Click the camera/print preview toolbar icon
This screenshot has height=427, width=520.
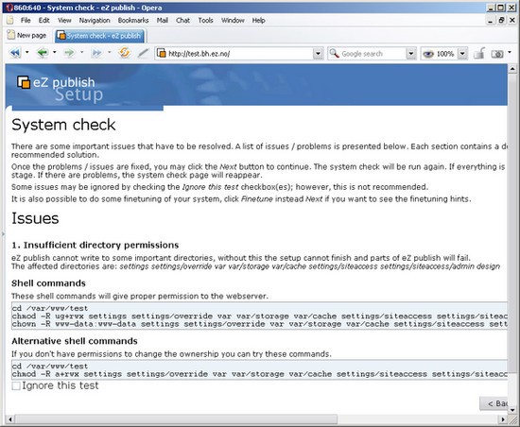tap(497, 54)
